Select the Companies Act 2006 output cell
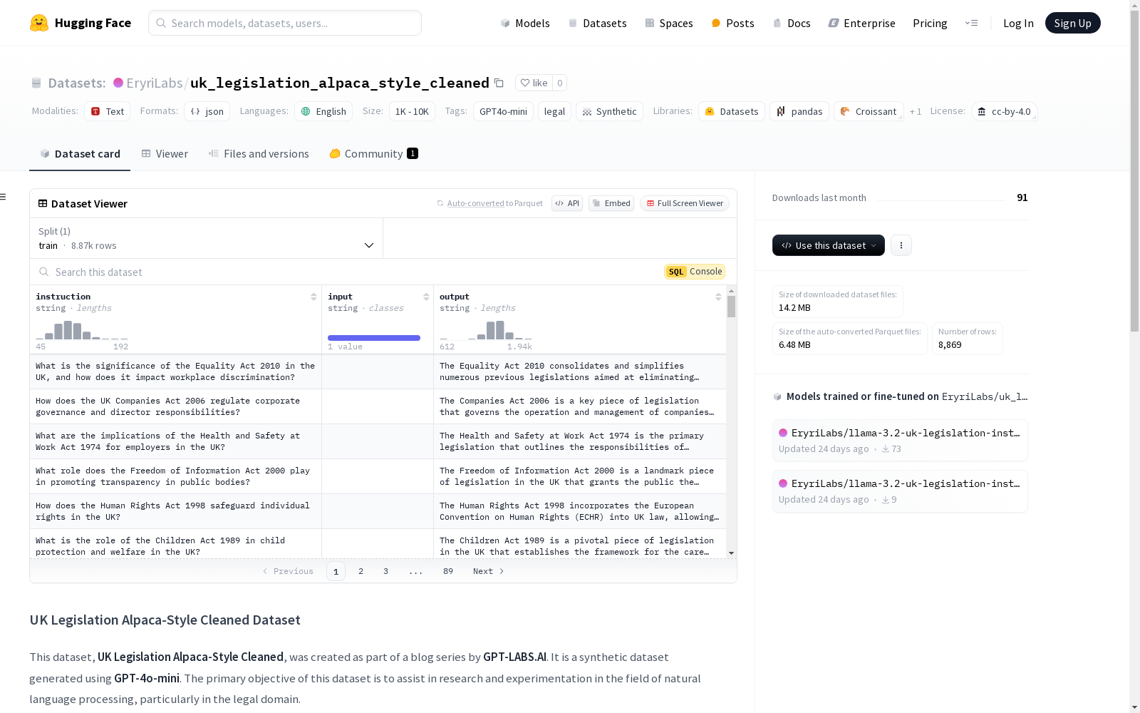The image size is (1140, 713). (580, 406)
